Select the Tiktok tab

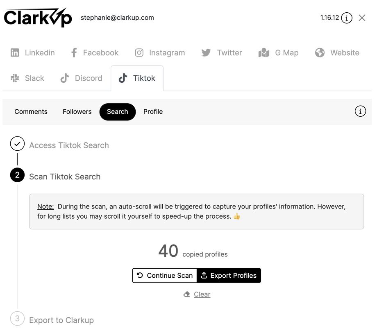pos(137,78)
